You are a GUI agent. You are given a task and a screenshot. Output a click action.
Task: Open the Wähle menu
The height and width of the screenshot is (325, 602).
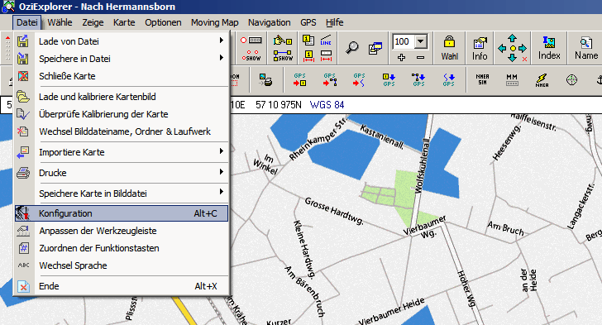click(x=60, y=22)
